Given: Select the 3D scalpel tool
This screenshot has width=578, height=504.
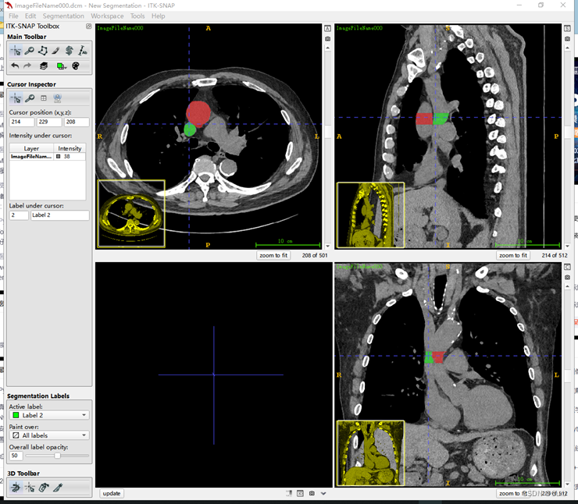Looking at the screenshot, I should [x=58, y=488].
